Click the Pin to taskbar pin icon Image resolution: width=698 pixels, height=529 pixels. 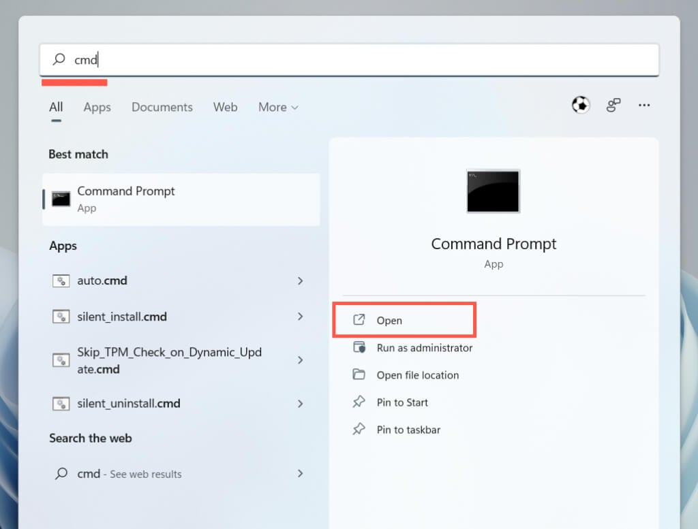pyautogui.click(x=359, y=430)
